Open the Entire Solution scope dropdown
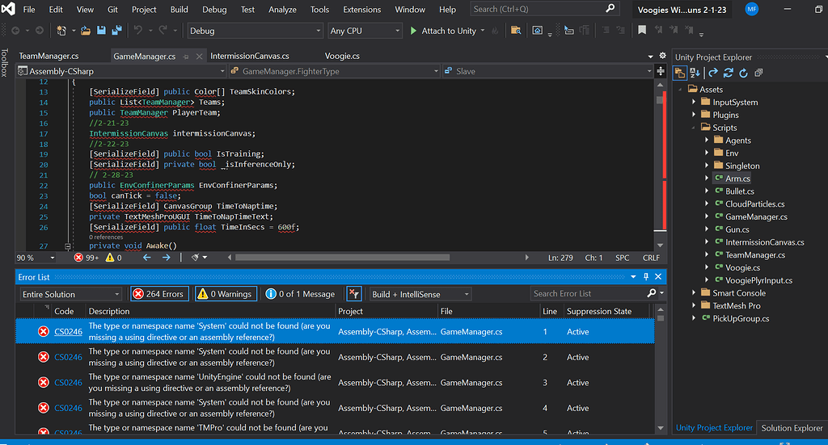This screenshot has height=445, width=828. pos(71,294)
